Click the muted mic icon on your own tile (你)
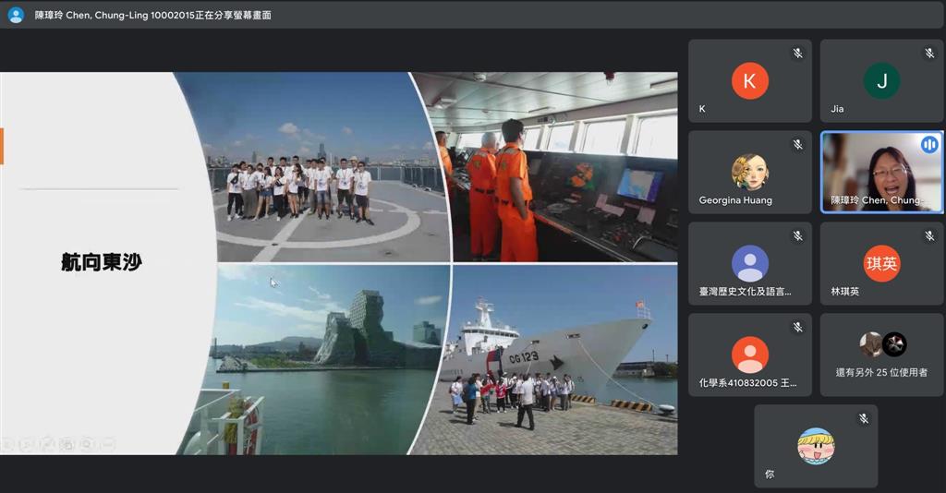946x493 pixels. pos(863,419)
